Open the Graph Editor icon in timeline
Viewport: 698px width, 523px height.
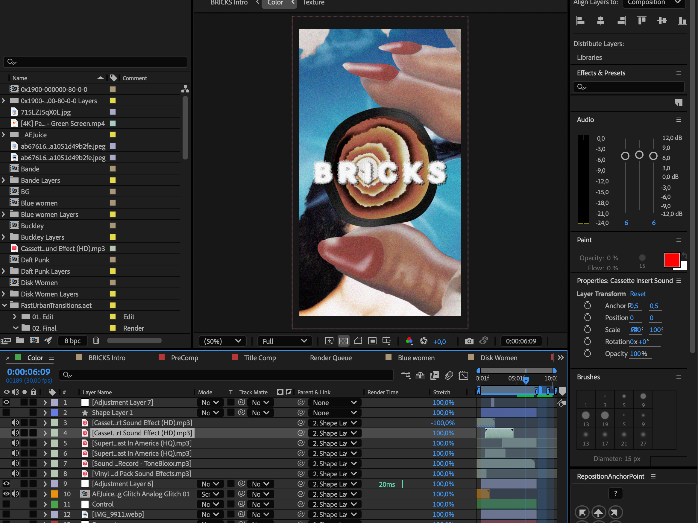(x=463, y=375)
